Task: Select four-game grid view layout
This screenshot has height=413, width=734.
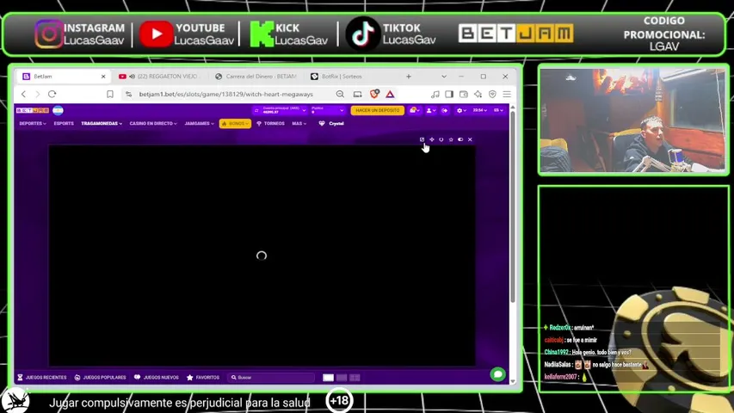Action: pyautogui.click(x=355, y=378)
